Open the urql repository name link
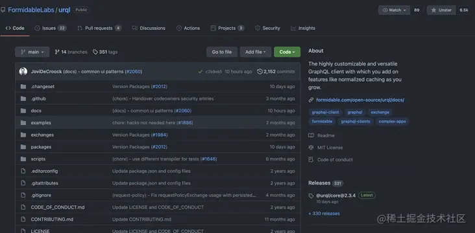This screenshot has height=233, width=475. pos(64,10)
